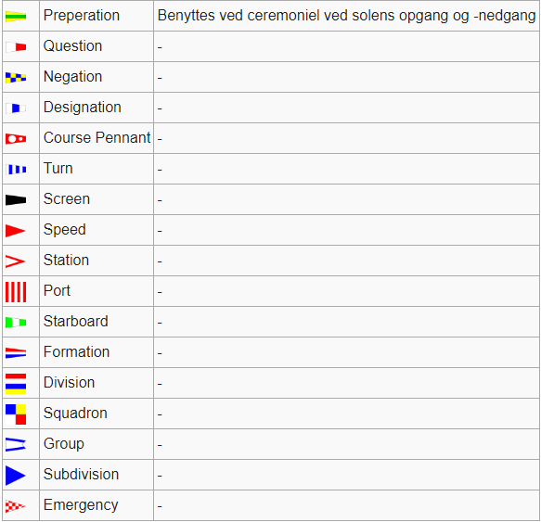Select the Designation pennant icon

tap(16, 108)
